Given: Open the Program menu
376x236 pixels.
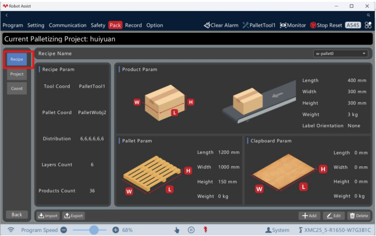Looking at the screenshot, I should 13,25.
